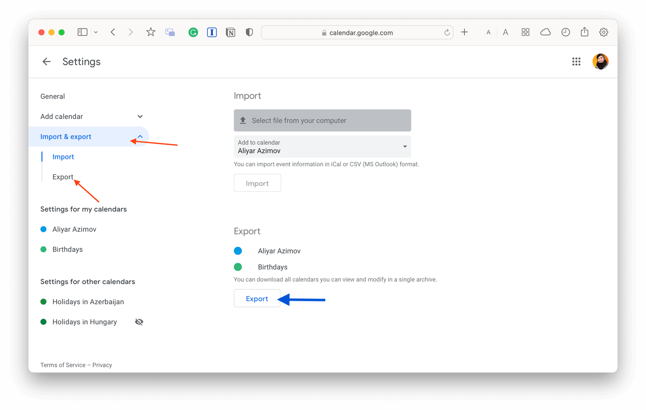The width and height of the screenshot is (646, 410).
Task: Select Import & export menu item
Action: click(x=66, y=137)
